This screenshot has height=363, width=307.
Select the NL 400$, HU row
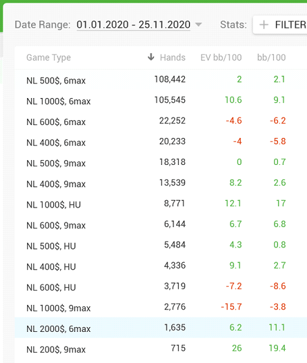coord(161,266)
